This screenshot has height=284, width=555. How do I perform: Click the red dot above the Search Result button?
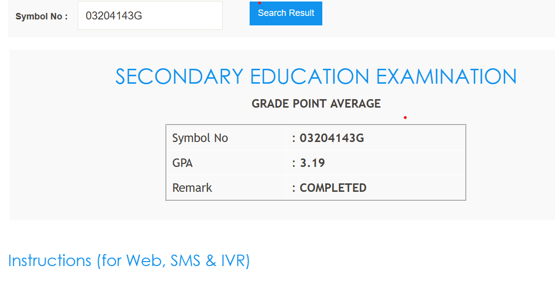pos(260,3)
